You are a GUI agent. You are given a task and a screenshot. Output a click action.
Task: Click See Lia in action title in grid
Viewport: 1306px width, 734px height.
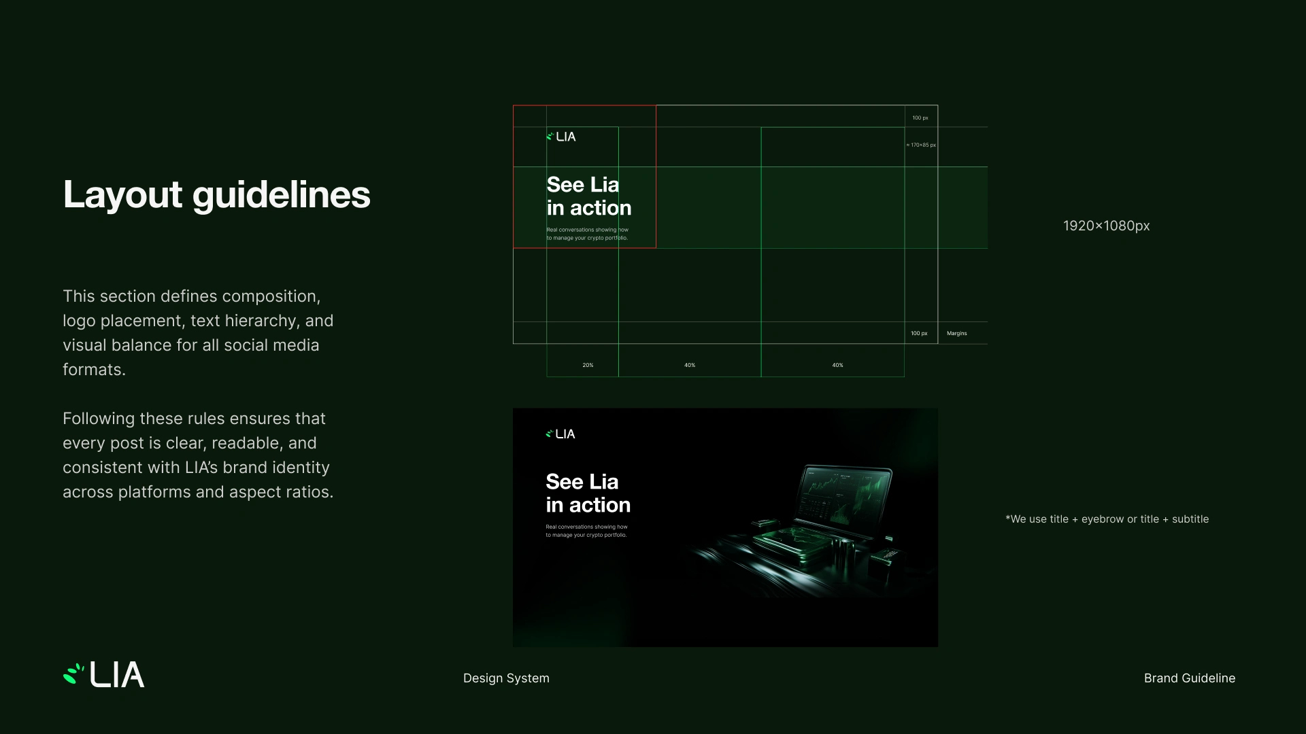(x=588, y=196)
